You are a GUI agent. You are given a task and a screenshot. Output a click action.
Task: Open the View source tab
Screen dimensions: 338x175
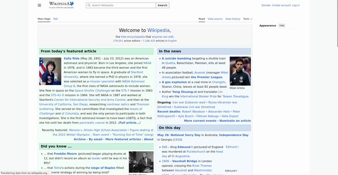click(215, 19)
